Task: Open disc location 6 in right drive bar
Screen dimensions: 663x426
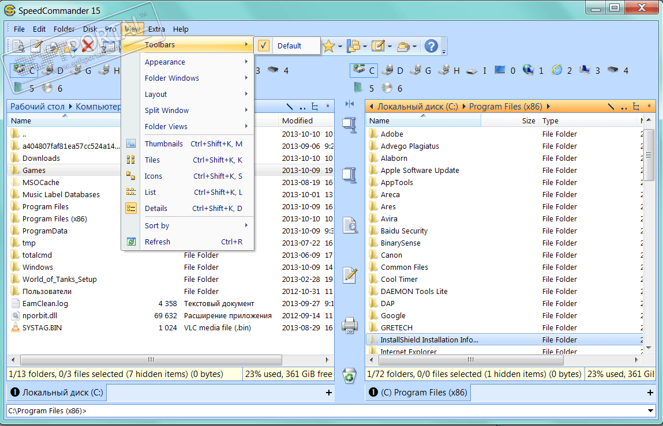Action: click(x=392, y=88)
